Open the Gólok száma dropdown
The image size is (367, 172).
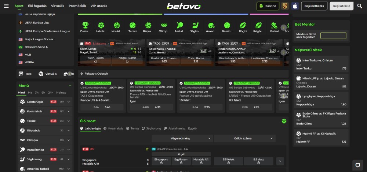pyautogui.click(x=244, y=138)
